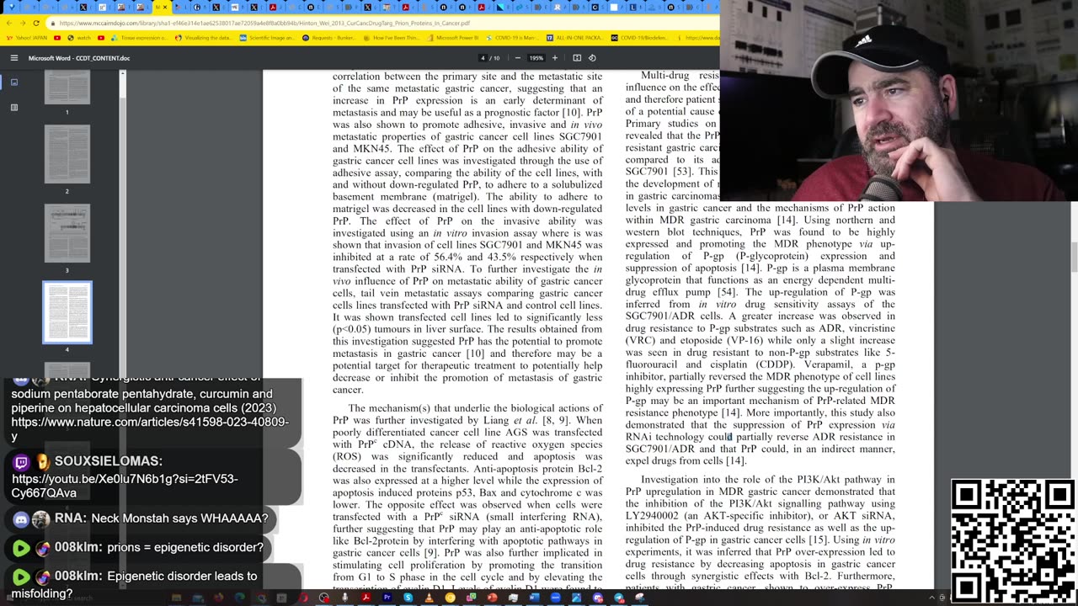Screen dimensions: 1078x606
Task: Open 'Requests - Bunker...' bookmark
Action: 329,38
